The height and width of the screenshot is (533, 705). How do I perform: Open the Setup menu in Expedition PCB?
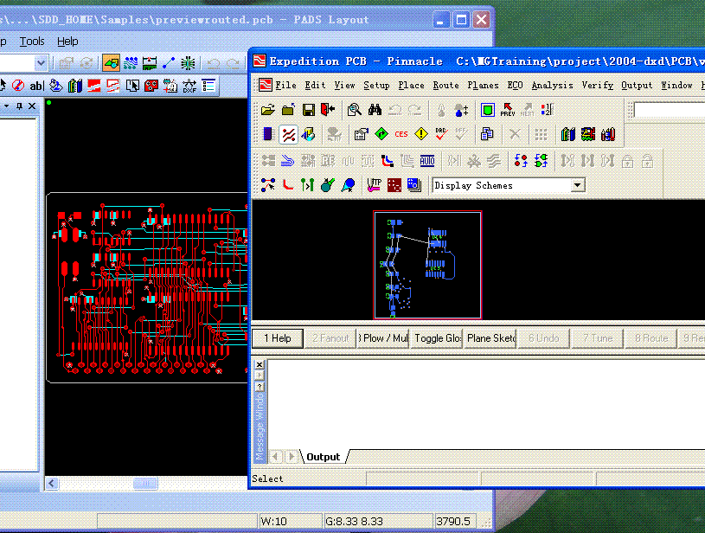tap(376, 85)
